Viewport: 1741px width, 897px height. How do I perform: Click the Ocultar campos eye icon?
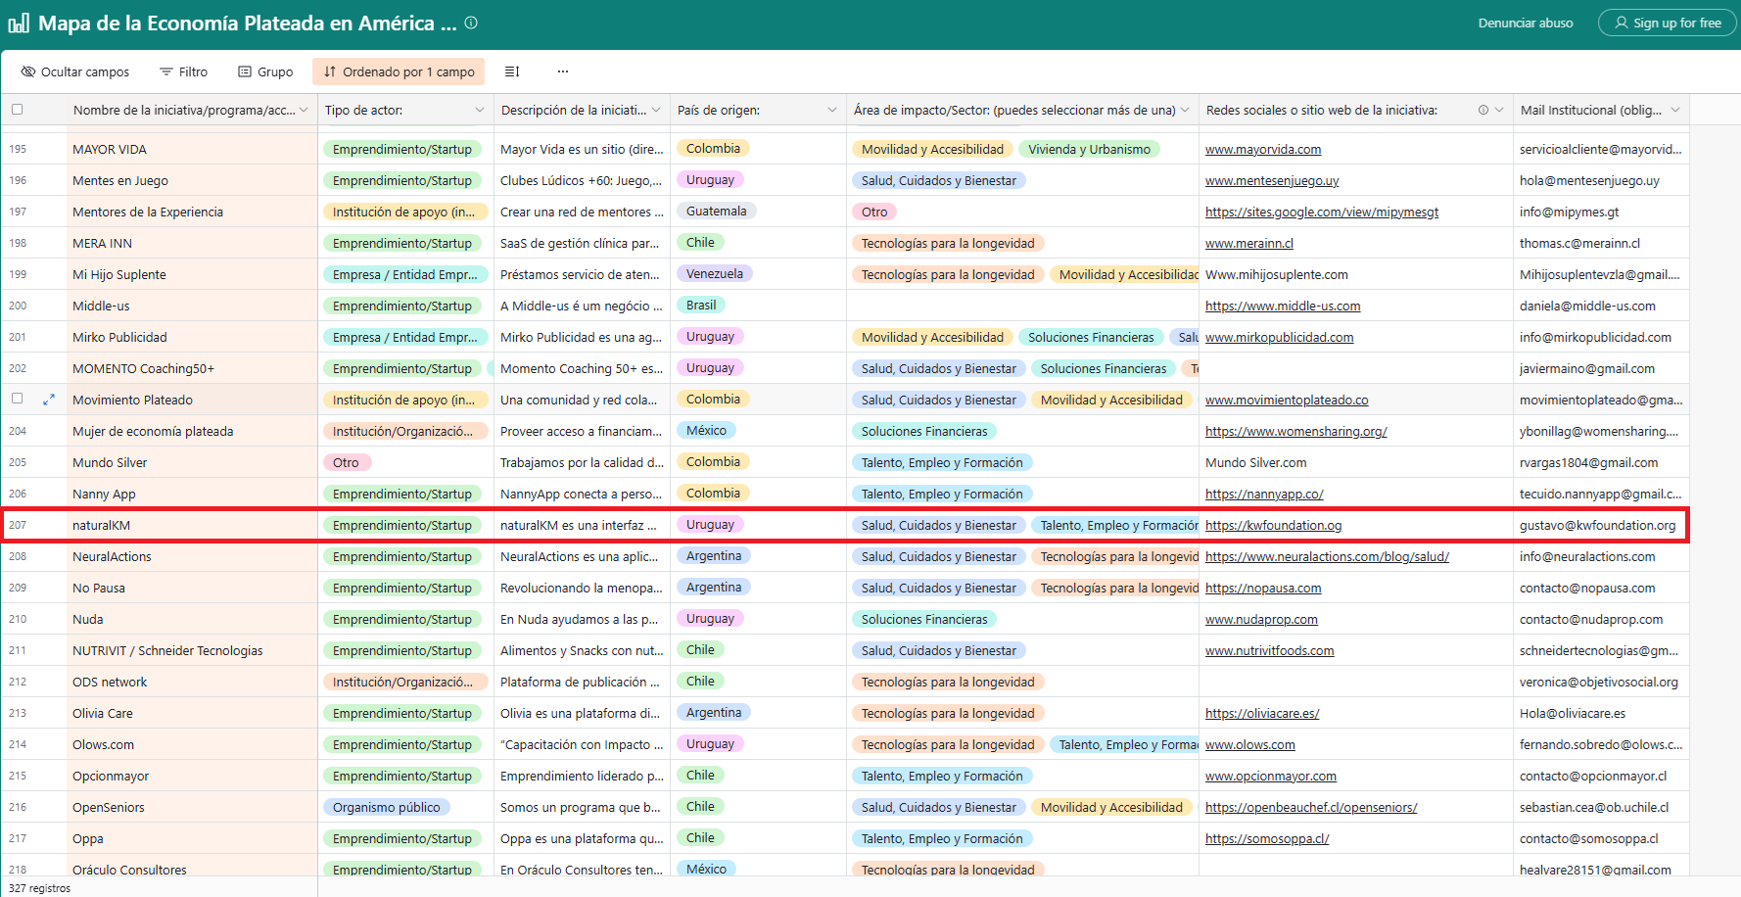pyautogui.click(x=28, y=71)
